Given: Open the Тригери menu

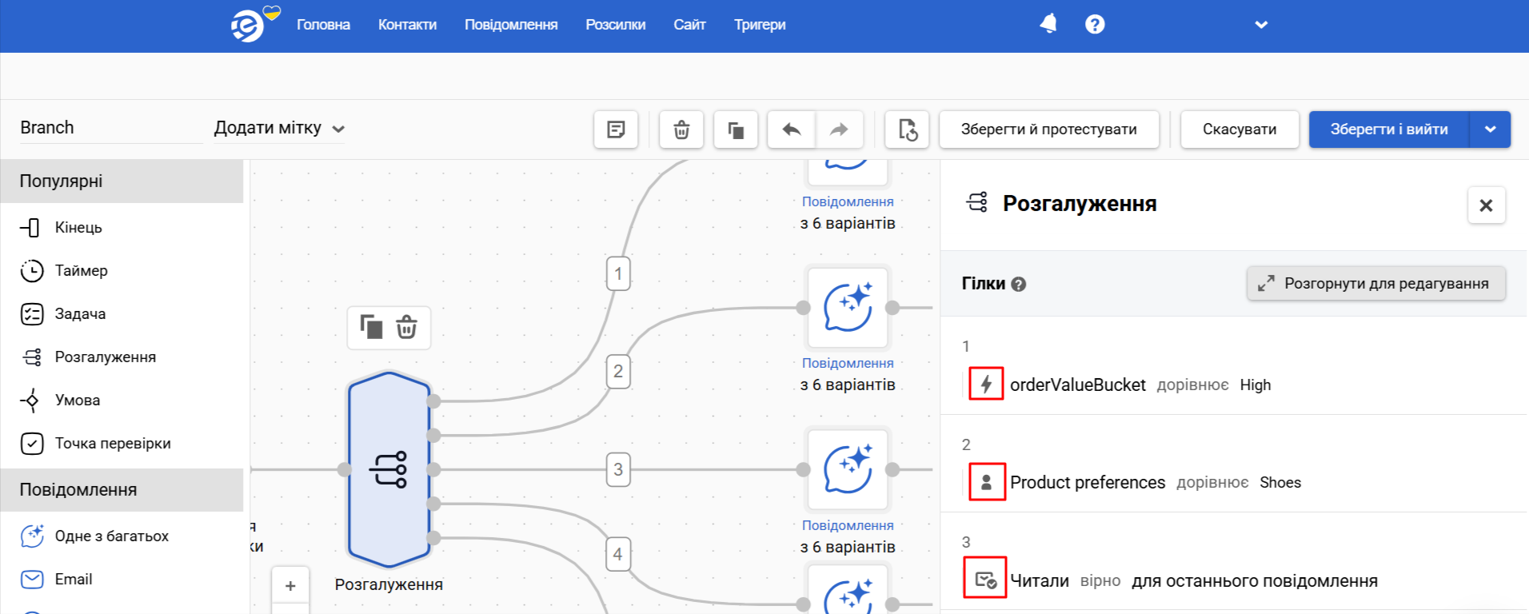Looking at the screenshot, I should 760,25.
